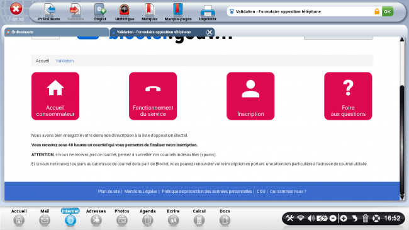Open the Foire aux questions tile

click(x=348, y=96)
